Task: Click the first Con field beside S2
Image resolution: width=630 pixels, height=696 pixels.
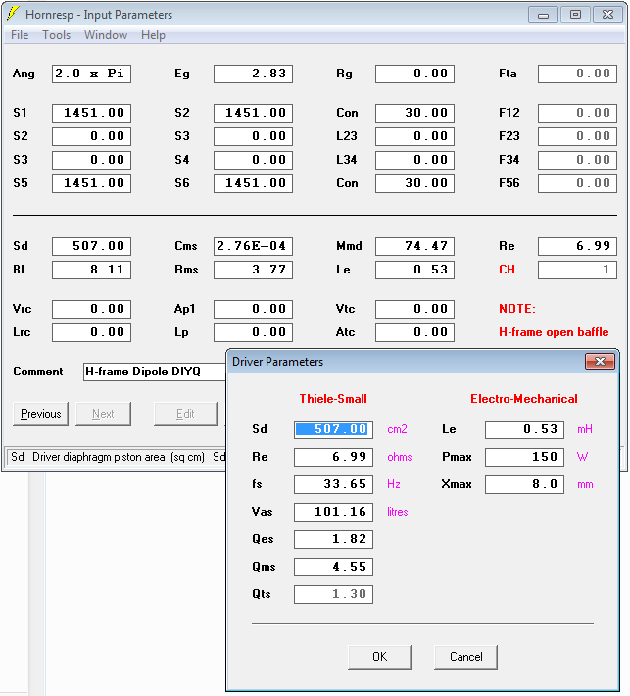Action: 414,113
